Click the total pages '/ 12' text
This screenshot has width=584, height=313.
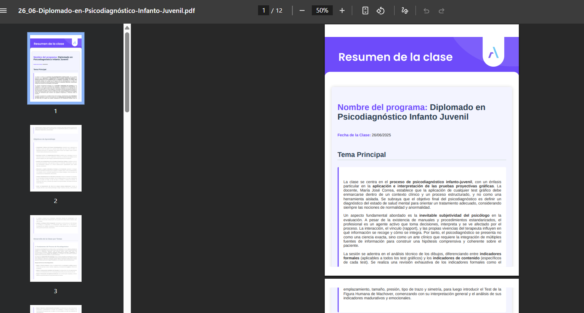pyautogui.click(x=277, y=11)
